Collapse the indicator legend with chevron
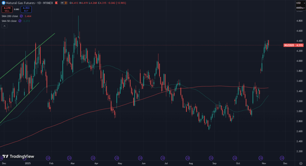 tap(5, 26)
